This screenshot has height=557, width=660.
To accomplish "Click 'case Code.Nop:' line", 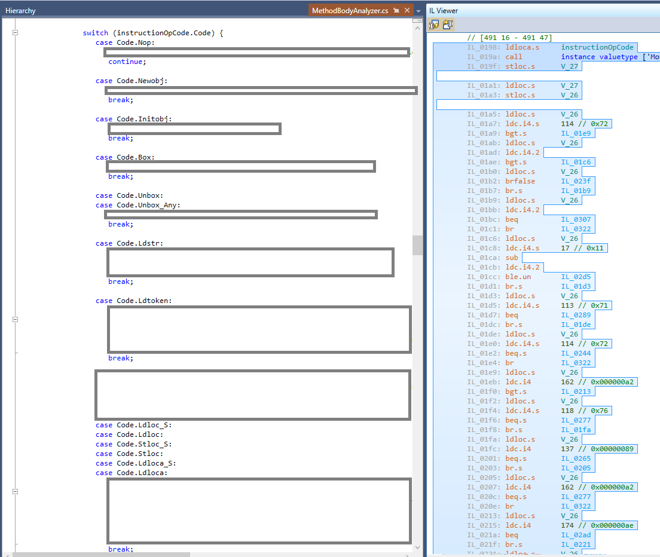I will pyautogui.click(x=125, y=42).
